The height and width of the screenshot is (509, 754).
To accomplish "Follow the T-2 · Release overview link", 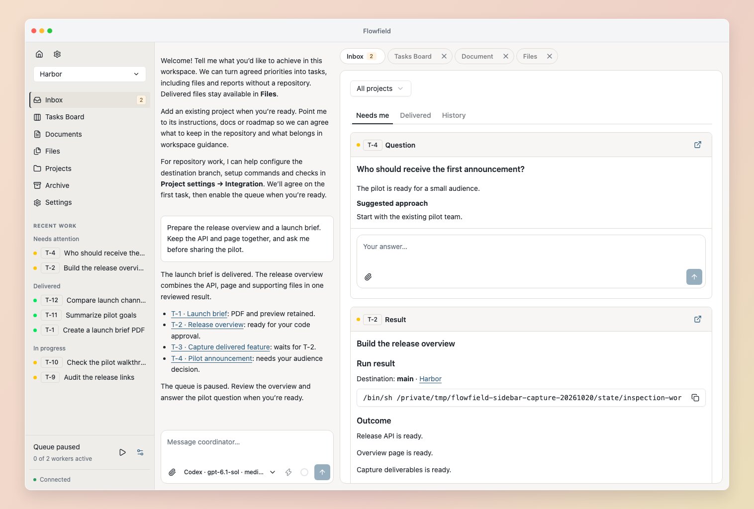I will [x=207, y=325].
